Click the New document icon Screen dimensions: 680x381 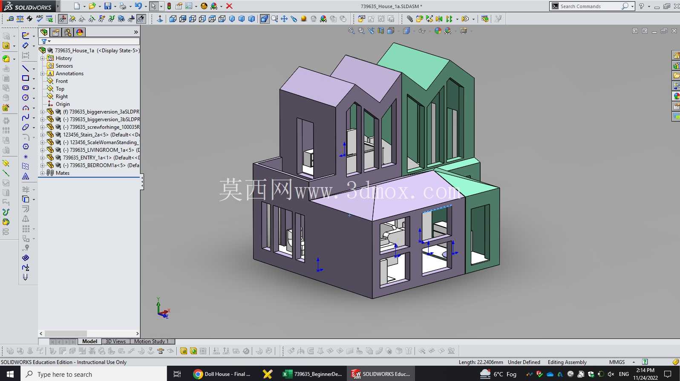(x=77, y=6)
